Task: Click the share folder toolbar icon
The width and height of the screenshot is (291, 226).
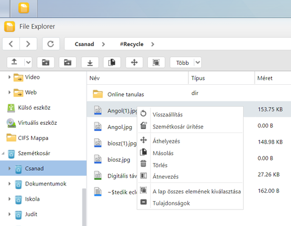Action: (x=68, y=62)
